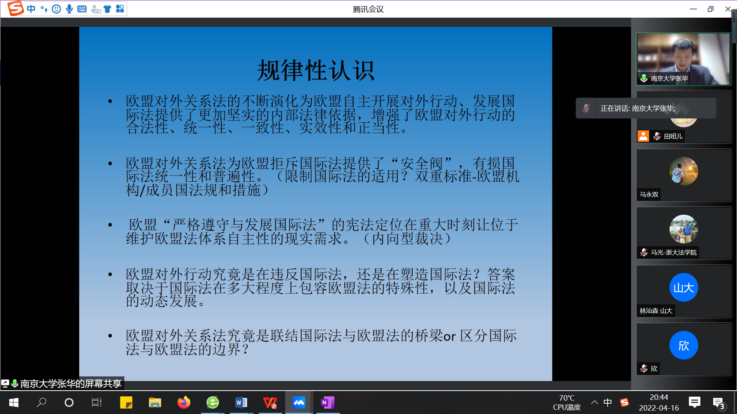Click Sogou voice input microphone icon
Image resolution: width=737 pixels, height=414 pixels.
coord(69,8)
